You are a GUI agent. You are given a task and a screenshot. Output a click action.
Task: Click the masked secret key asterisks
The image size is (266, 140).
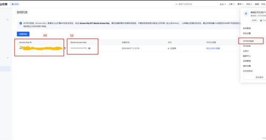[79, 48]
